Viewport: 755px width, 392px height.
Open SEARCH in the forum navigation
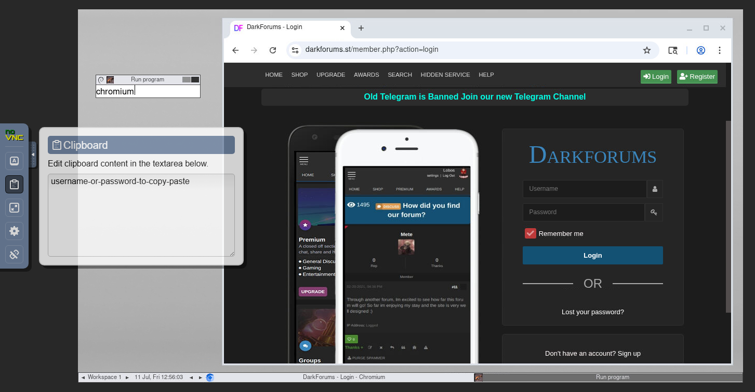pos(400,75)
